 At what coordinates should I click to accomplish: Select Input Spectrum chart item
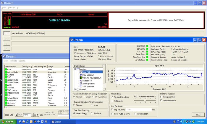point(87,75)
